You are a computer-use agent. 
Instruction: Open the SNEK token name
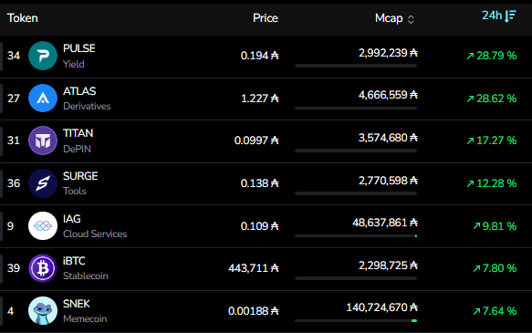[x=77, y=304]
